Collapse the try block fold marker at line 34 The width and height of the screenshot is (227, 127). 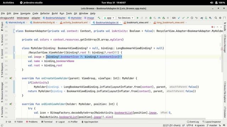(15, 108)
